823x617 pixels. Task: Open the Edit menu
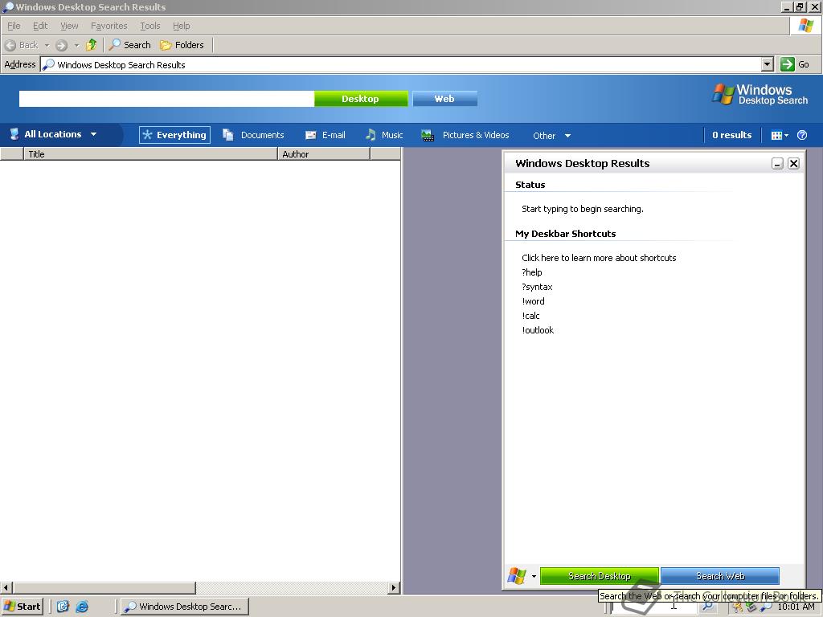(x=40, y=26)
